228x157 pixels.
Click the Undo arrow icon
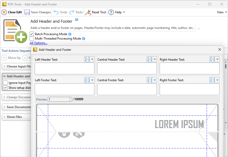pos(56,12)
